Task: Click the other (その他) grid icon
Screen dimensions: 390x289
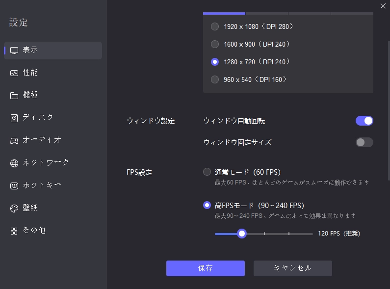Action: tap(14, 231)
